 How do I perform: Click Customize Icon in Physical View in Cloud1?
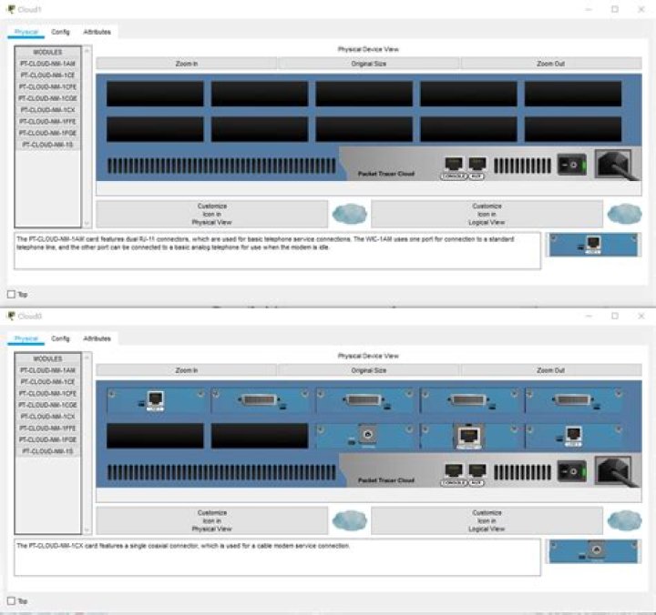click(x=212, y=214)
